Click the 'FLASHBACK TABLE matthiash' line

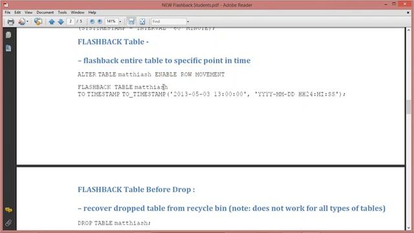pyautogui.click(x=123, y=87)
